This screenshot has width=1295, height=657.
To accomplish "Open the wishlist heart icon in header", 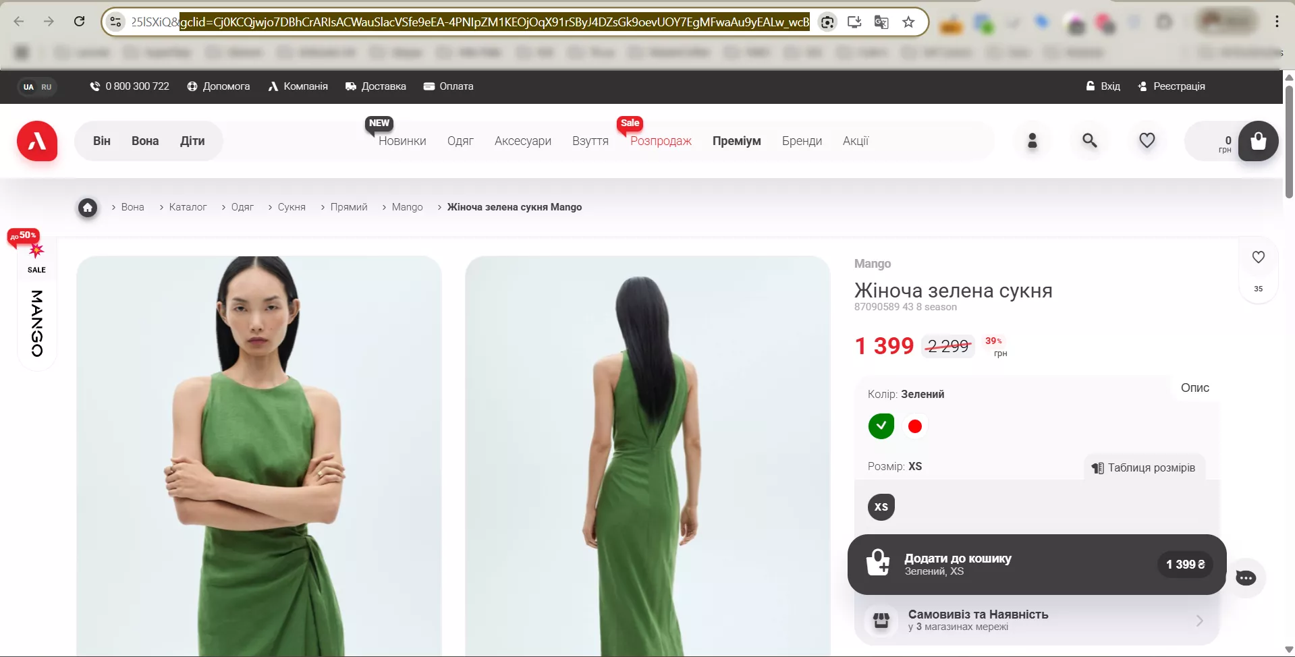I will pyautogui.click(x=1147, y=140).
